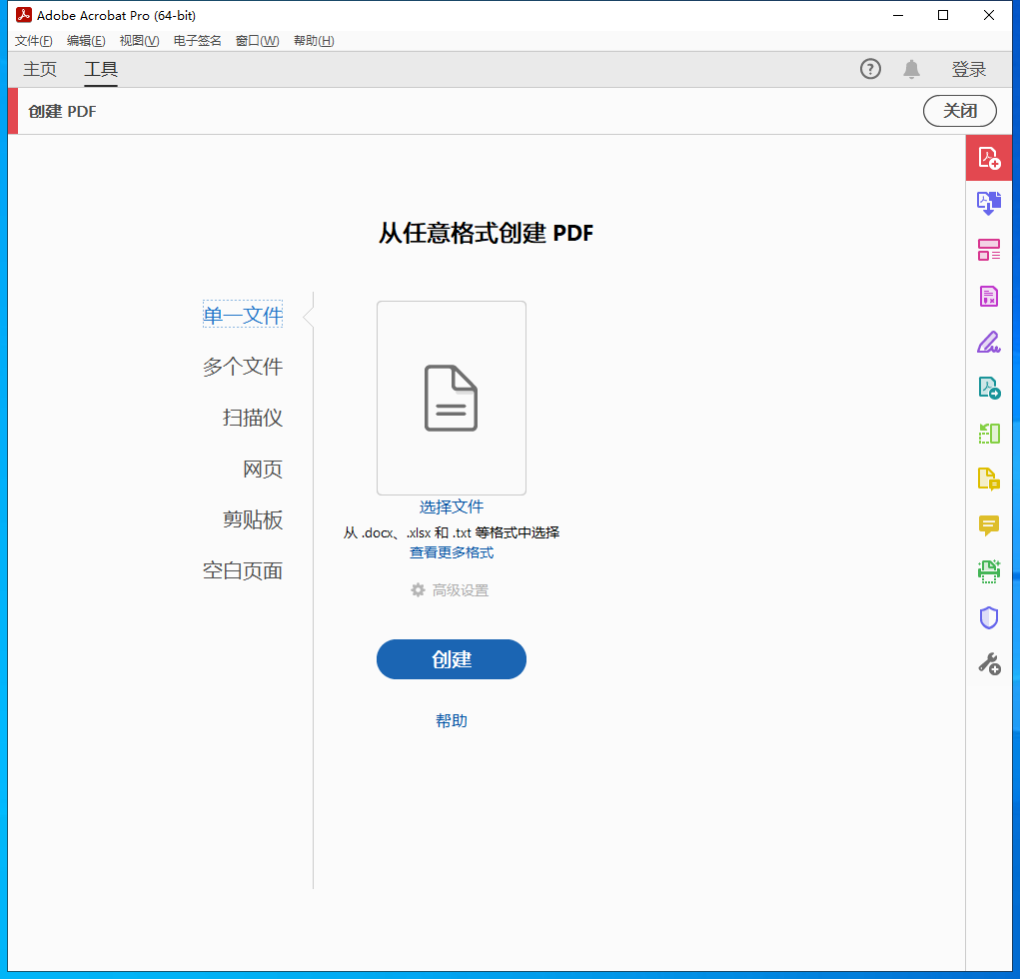Image resolution: width=1020 pixels, height=979 pixels.
Task: Select the Create PDF tool in sidebar
Action: [989, 158]
